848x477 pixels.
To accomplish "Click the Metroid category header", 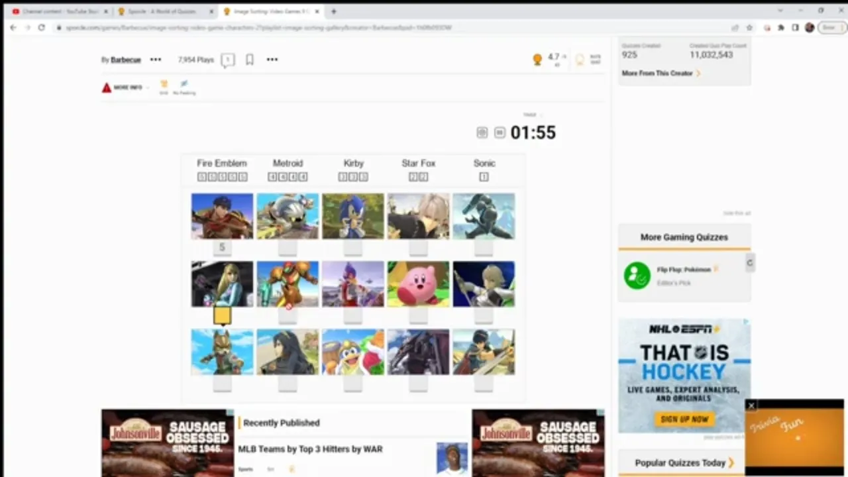I will click(x=288, y=163).
